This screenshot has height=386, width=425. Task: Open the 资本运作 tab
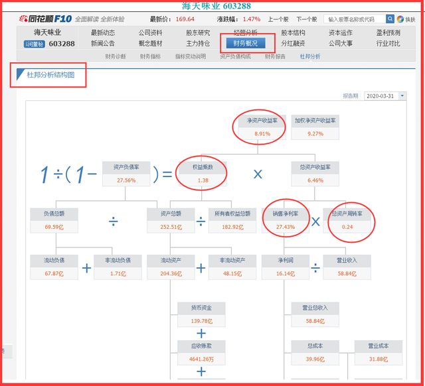click(x=341, y=32)
